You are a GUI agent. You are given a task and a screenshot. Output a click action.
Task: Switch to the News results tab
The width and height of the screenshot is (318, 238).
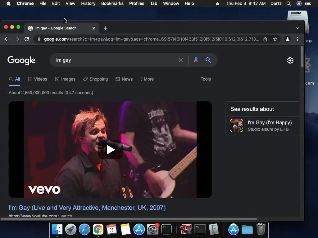coord(124,79)
